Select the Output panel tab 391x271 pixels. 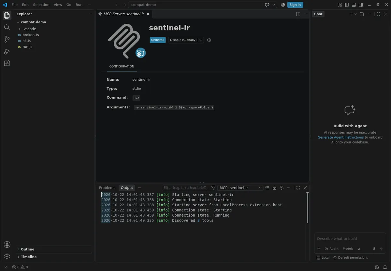coord(127,188)
